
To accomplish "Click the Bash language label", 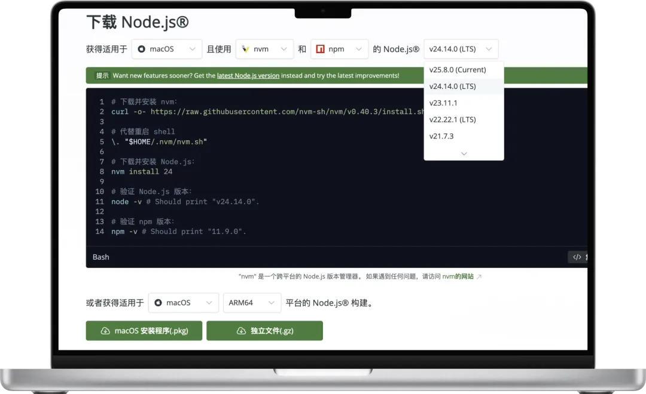I will pos(101,257).
